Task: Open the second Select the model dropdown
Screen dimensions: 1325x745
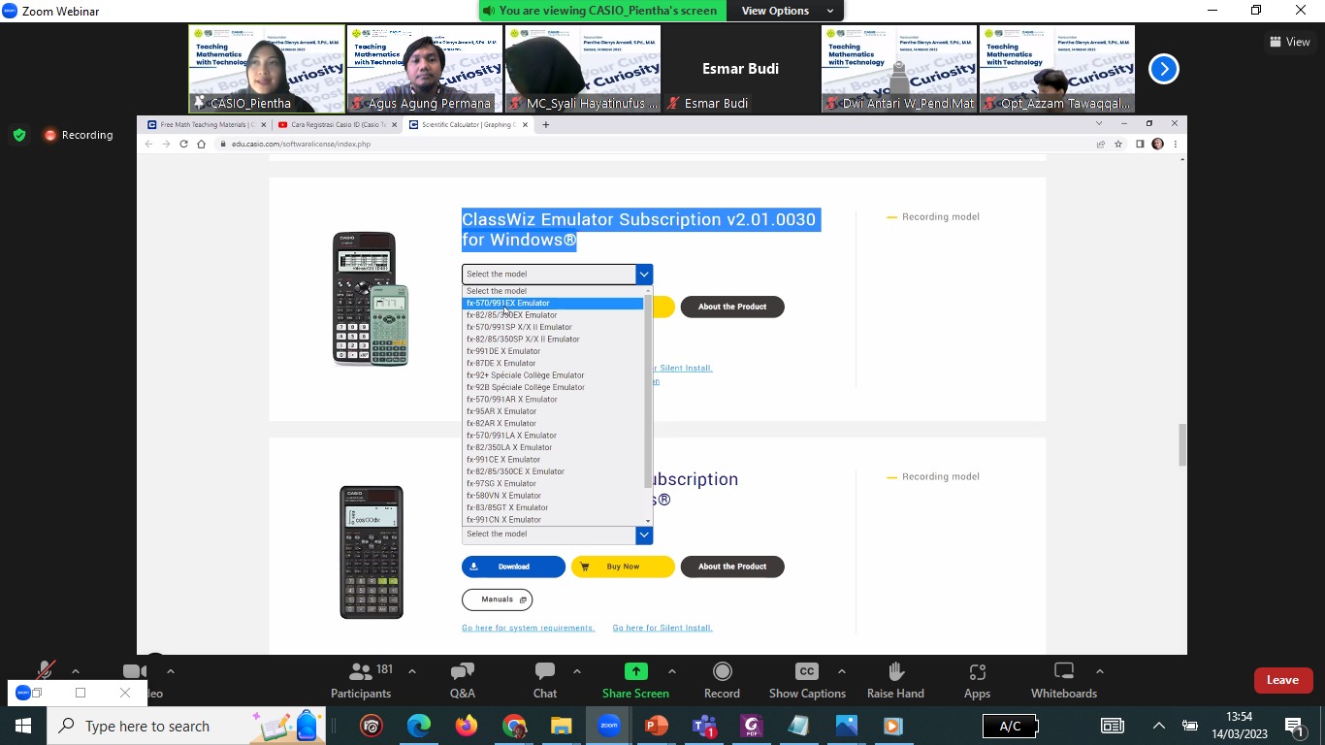Action: point(557,534)
